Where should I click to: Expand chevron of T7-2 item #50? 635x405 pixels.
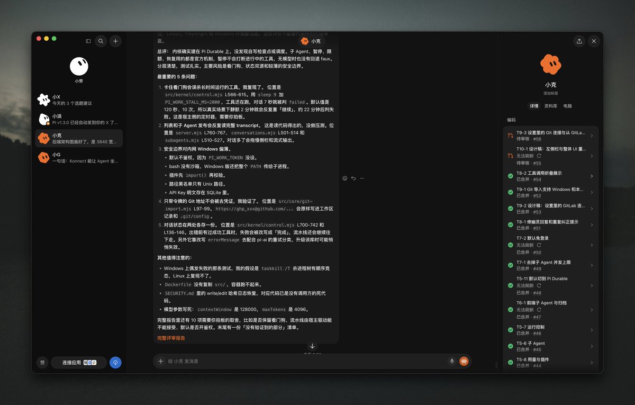pyautogui.click(x=592, y=245)
